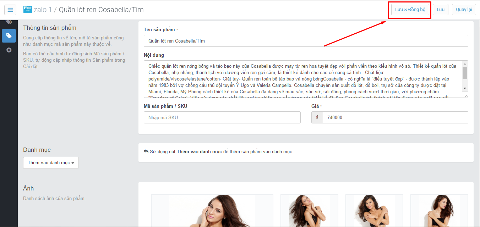Select the fourth product image thumbnail
Image resolution: width=480 pixels, height=227 pixels.
coord(439,211)
